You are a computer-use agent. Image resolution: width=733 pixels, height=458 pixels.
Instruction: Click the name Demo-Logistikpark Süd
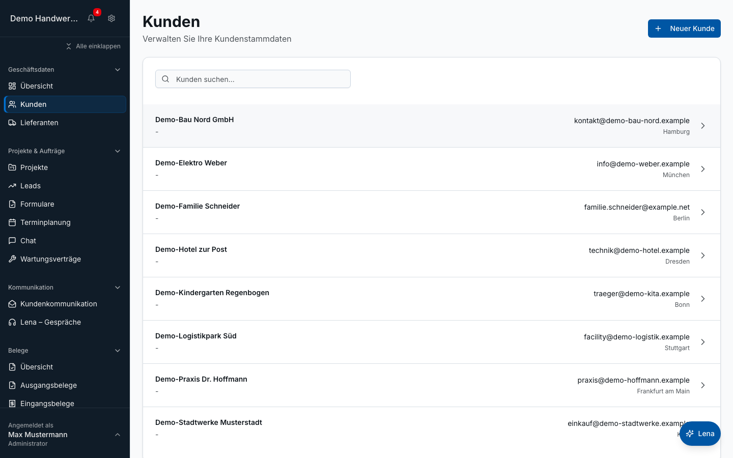(196, 336)
